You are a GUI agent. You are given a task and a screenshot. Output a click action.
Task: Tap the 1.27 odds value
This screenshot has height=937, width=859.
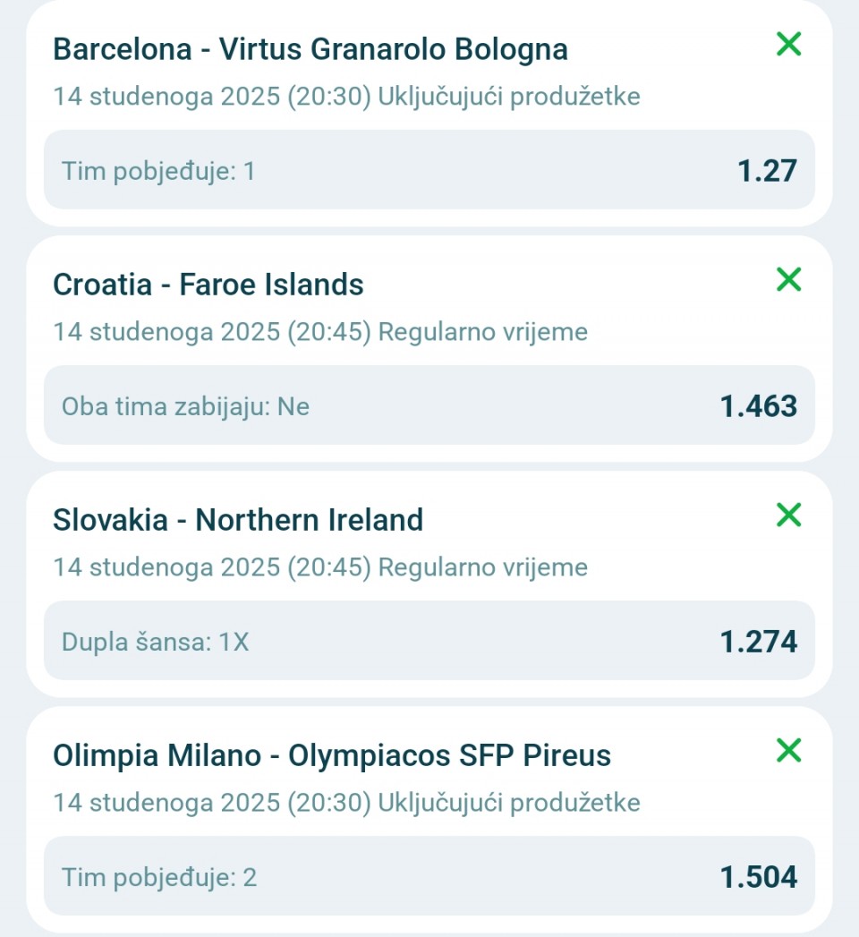(x=767, y=170)
